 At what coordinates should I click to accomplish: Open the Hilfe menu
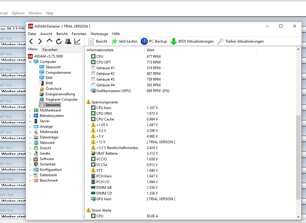[116, 34]
